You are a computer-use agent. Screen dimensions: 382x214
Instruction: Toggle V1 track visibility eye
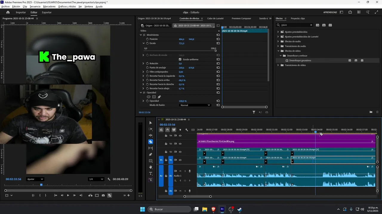tap(180, 160)
